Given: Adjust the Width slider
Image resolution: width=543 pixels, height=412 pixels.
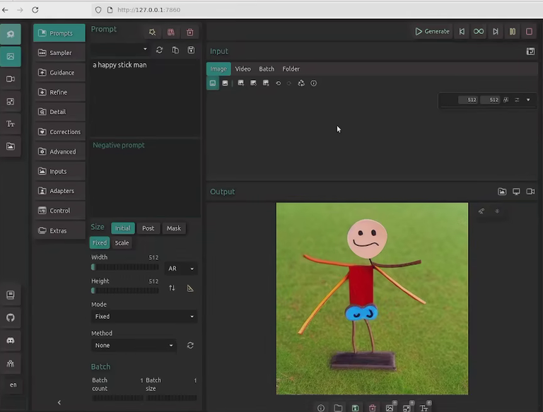Looking at the screenshot, I should (125, 267).
